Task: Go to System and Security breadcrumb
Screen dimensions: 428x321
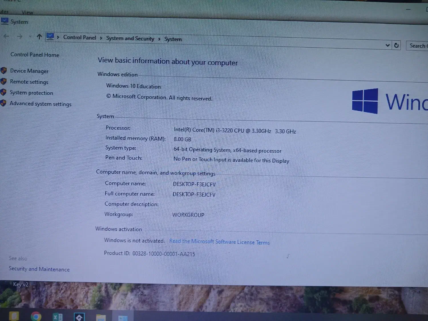Action: click(130, 39)
